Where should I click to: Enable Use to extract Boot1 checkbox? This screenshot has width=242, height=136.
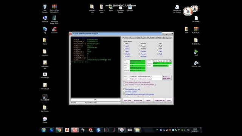pos(137,82)
